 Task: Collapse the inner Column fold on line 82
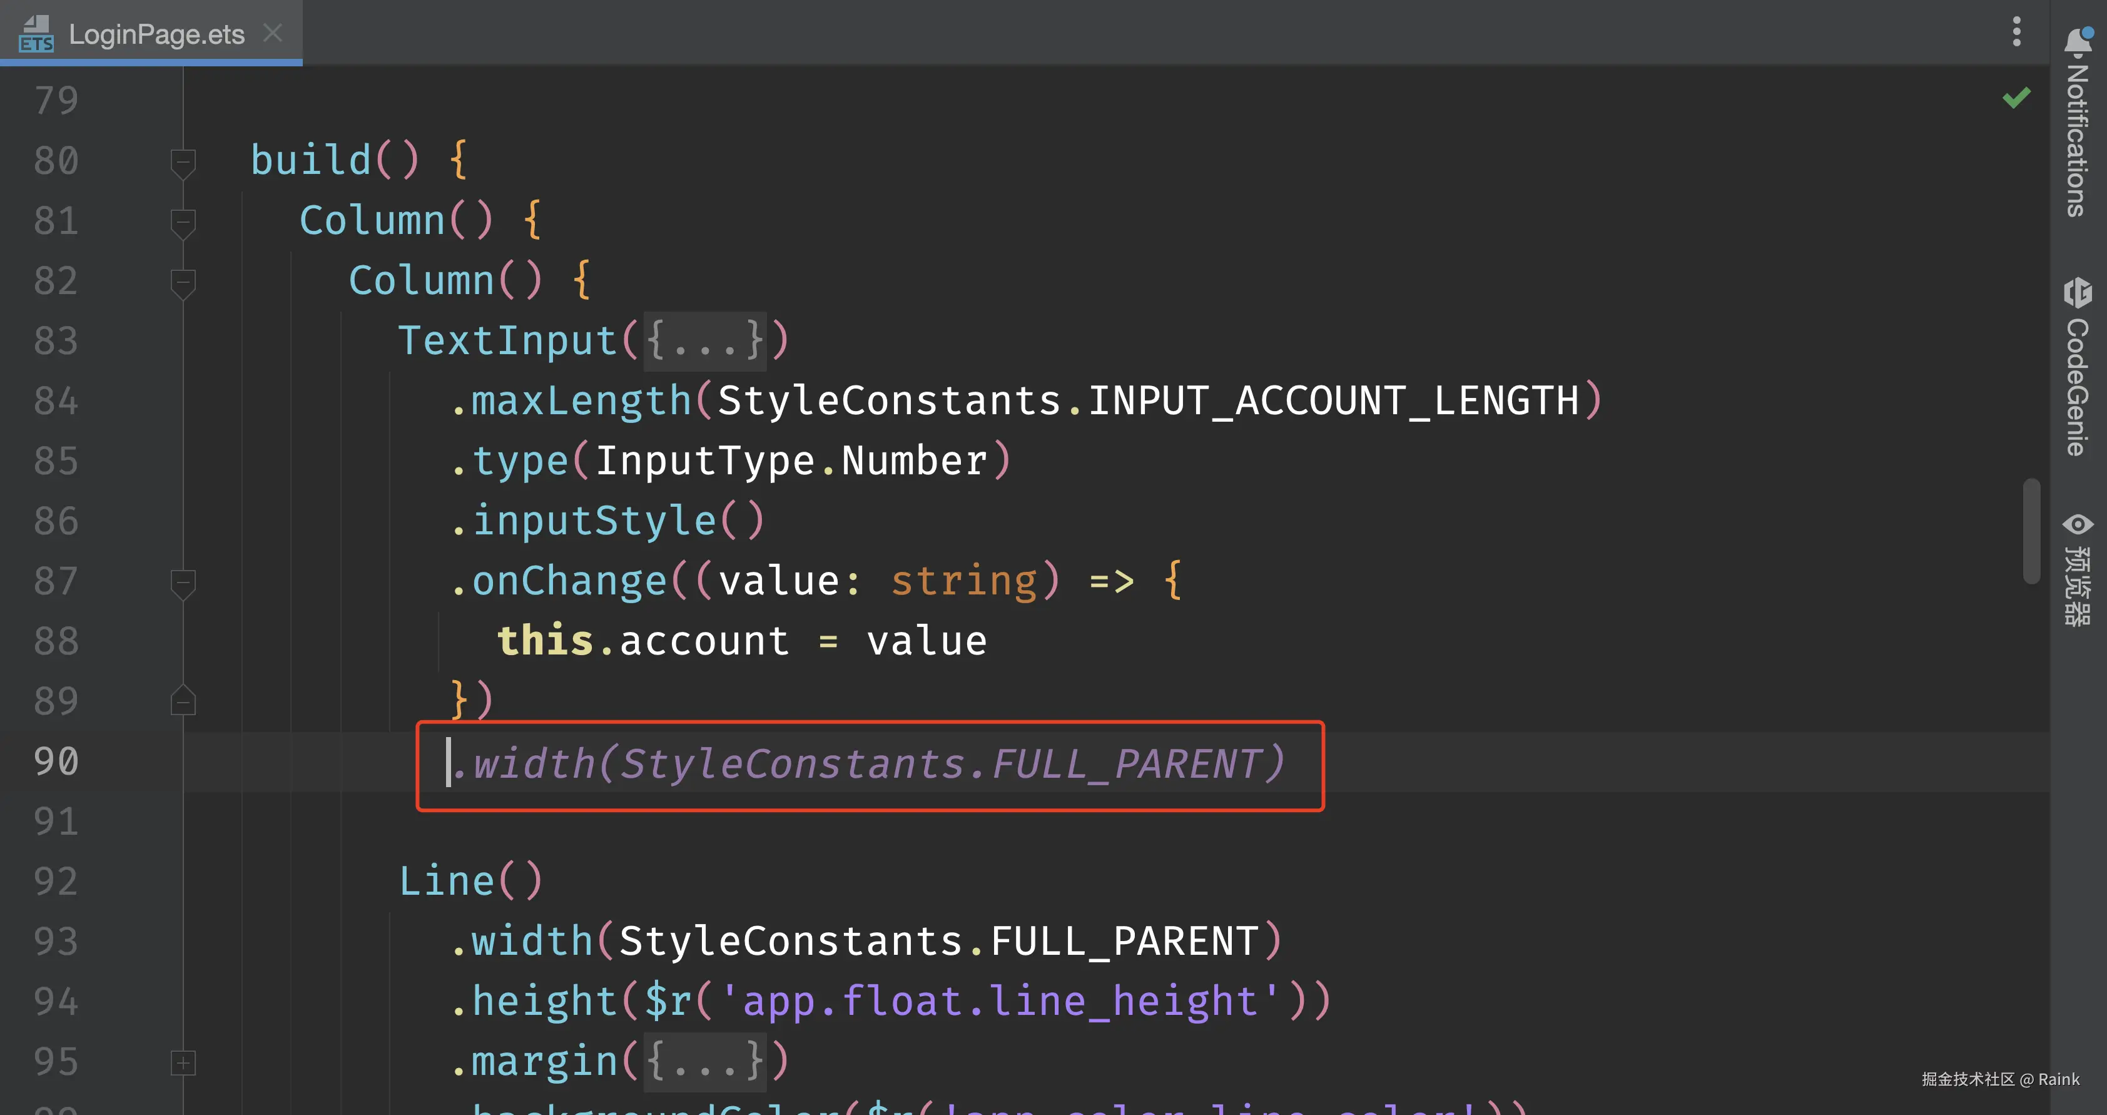[x=183, y=282]
